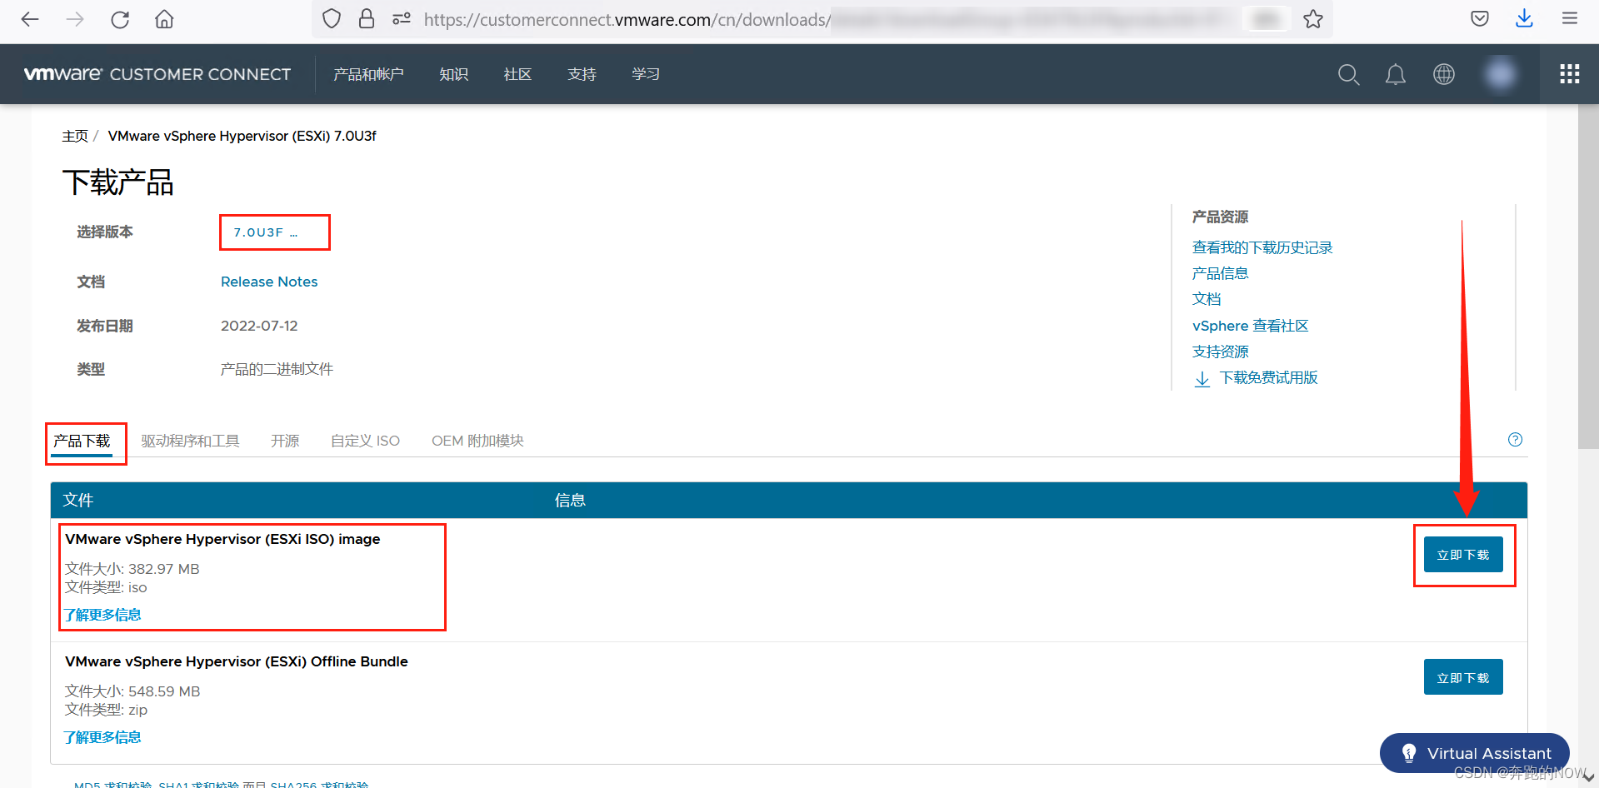The image size is (1599, 788).
Task: Click 了解更多信息 under Offline Bundle
Action: [102, 737]
